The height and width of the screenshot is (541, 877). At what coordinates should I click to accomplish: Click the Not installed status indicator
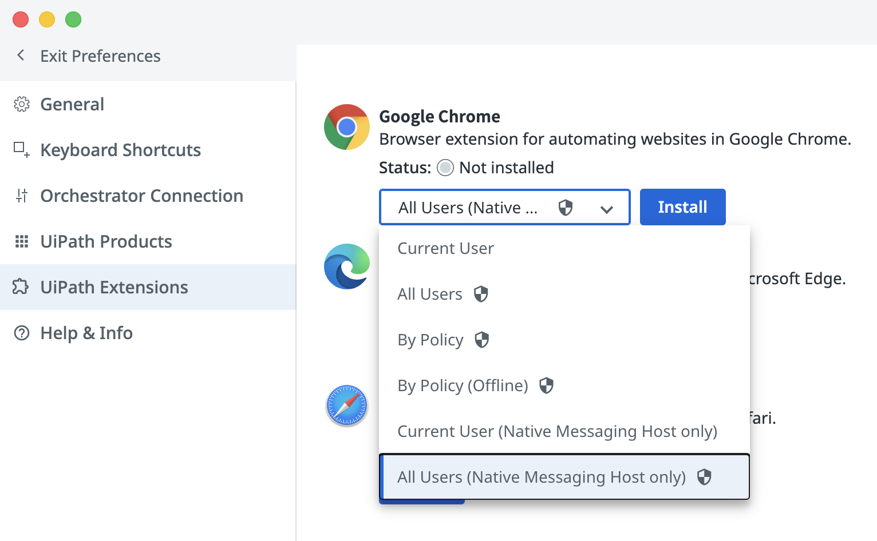pyautogui.click(x=445, y=168)
